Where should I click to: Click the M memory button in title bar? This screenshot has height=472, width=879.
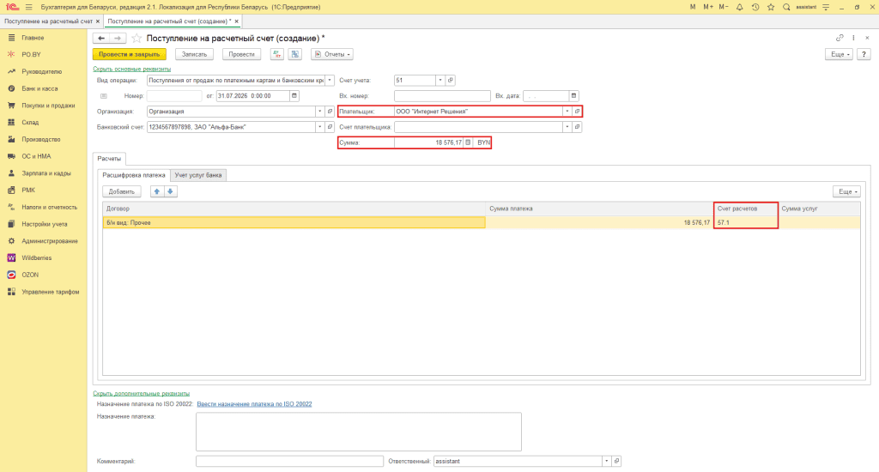pyautogui.click(x=693, y=7)
